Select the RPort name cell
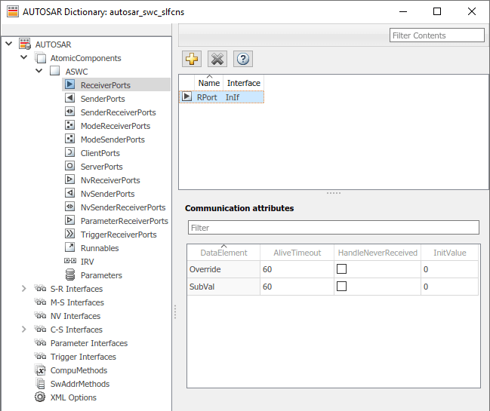 point(207,97)
